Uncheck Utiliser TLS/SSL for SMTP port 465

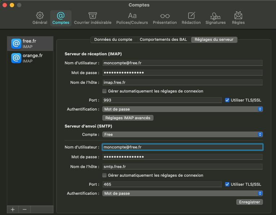coord(227,184)
